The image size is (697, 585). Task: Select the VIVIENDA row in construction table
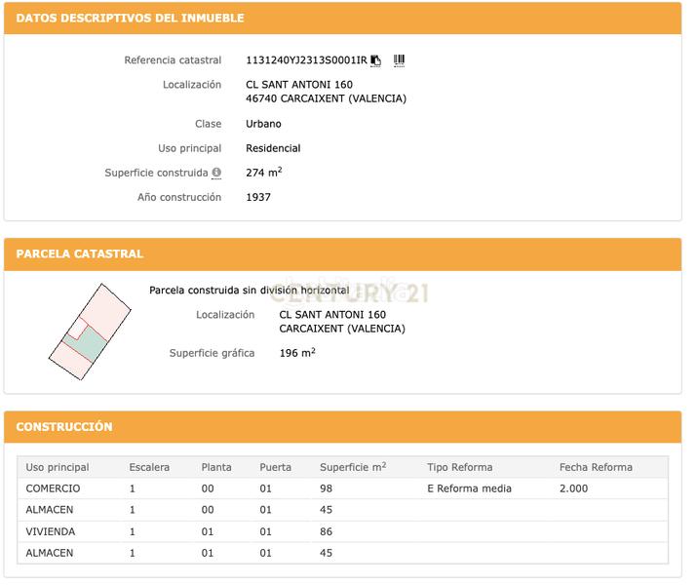click(51, 531)
